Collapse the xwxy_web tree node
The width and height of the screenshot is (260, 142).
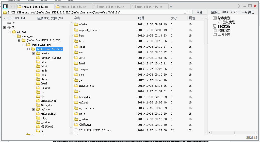(x=14, y=36)
